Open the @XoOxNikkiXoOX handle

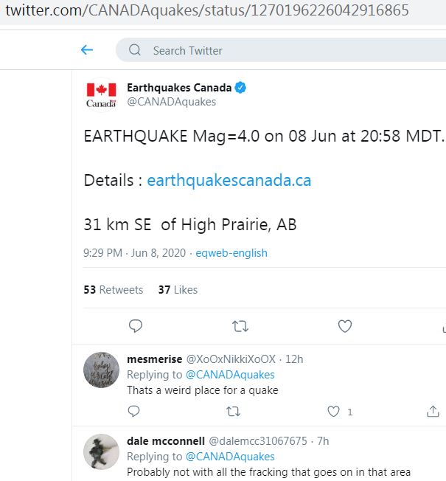point(231,359)
